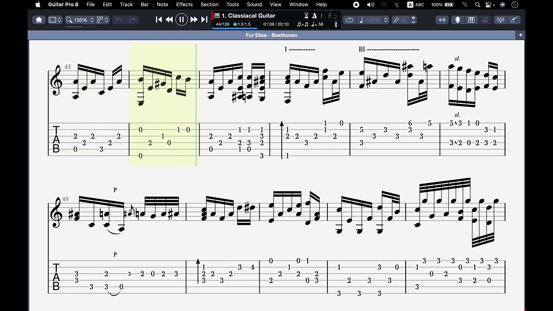Viewport: 553px width, 311px height.
Task: Toggle the drums view
Action: click(x=485, y=20)
